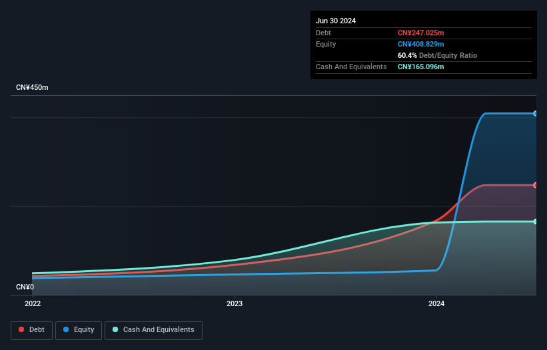
Task: Click the CN¥450m y-axis label
Action: tap(32, 87)
